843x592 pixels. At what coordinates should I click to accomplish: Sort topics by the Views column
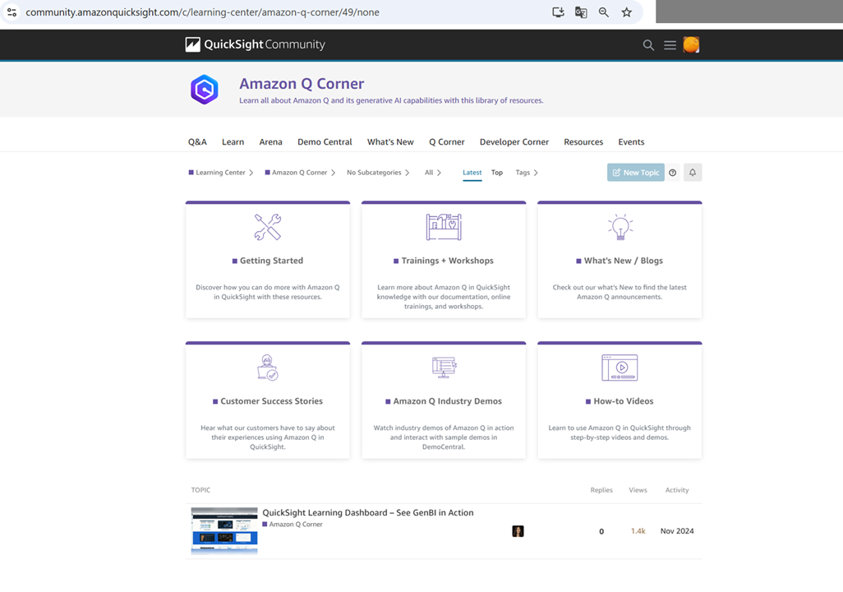click(x=638, y=490)
